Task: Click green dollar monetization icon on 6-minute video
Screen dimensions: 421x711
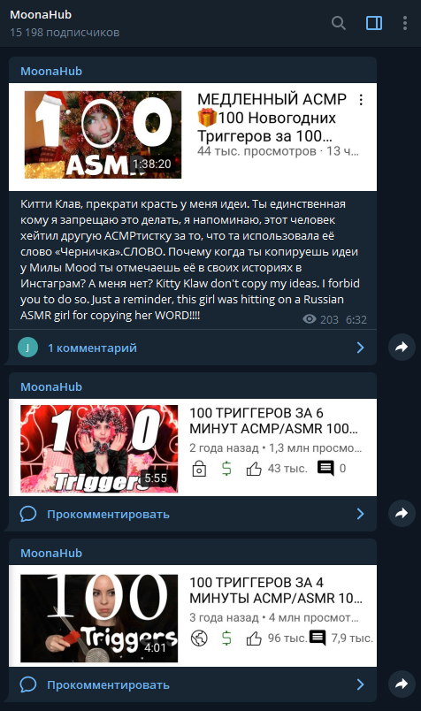Action: point(226,469)
